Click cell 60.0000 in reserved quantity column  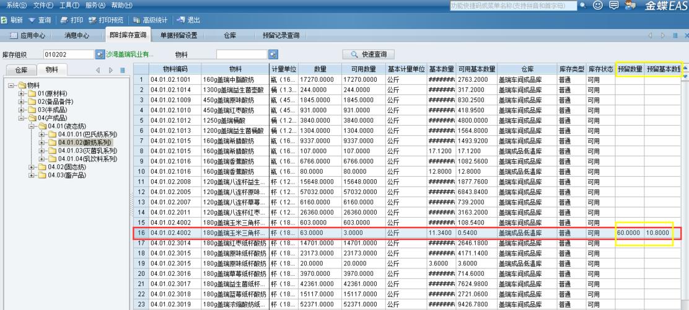pyautogui.click(x=630, y=232)
